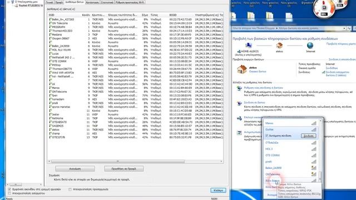Select the Oxygen-38667 network icon

coord(50,38)
